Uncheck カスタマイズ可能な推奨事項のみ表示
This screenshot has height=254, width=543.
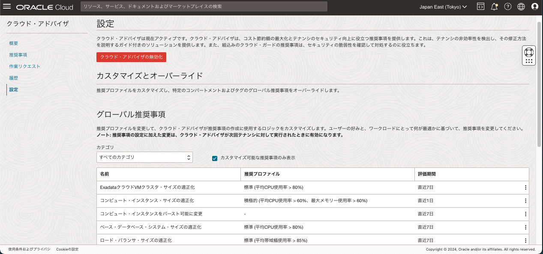pyautogui.click(x=214, y=158)
